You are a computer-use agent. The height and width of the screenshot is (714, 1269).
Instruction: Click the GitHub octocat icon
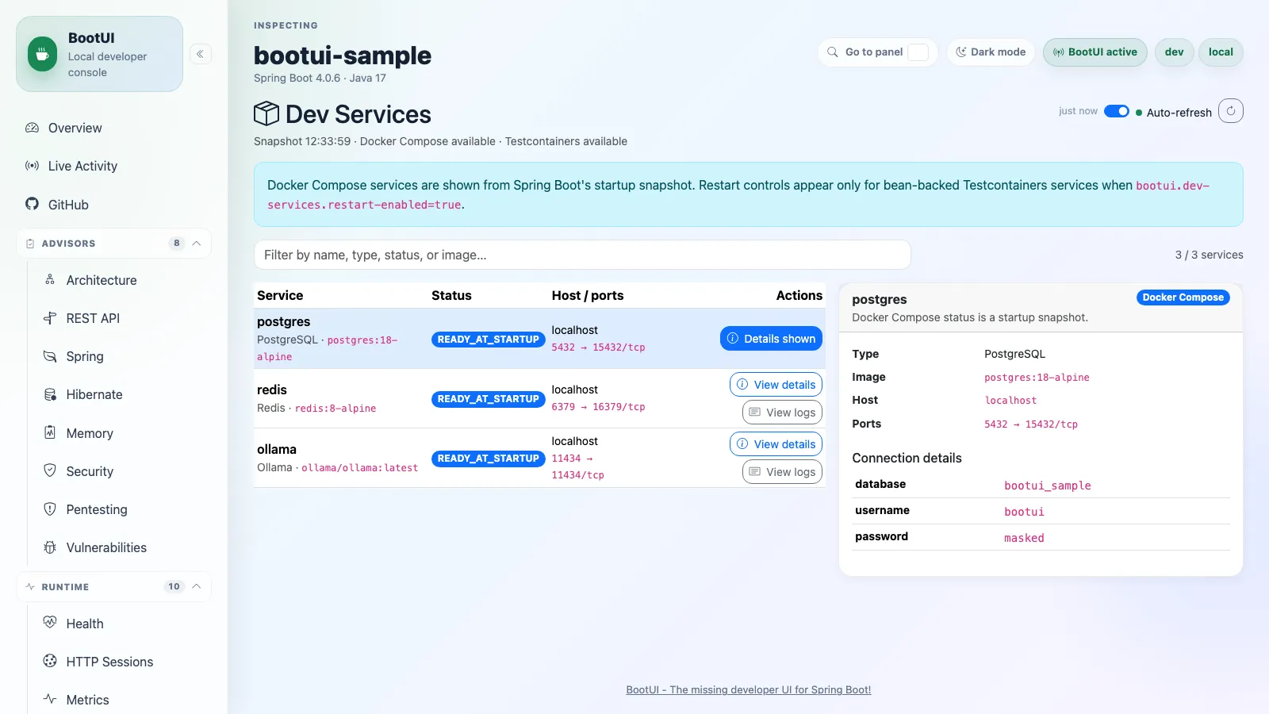[x=32, y=204]
